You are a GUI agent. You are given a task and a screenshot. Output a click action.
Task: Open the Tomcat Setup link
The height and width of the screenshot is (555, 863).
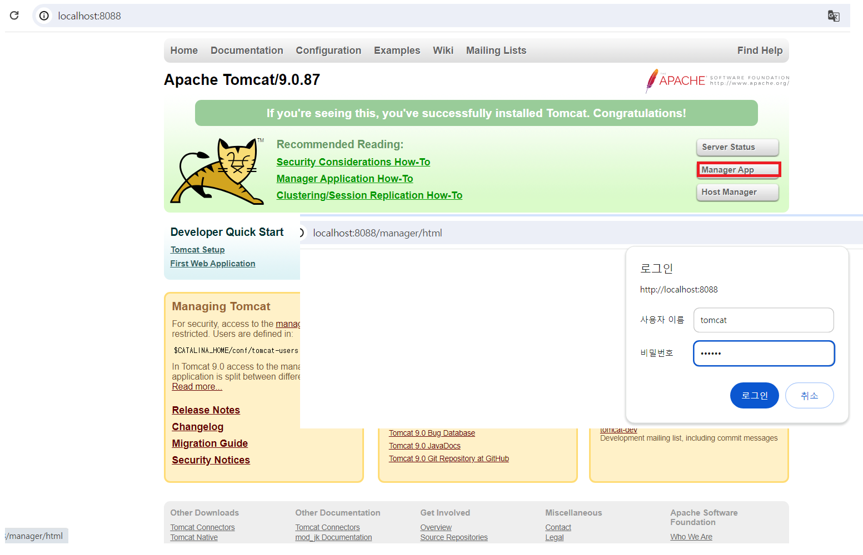point(197,250)
